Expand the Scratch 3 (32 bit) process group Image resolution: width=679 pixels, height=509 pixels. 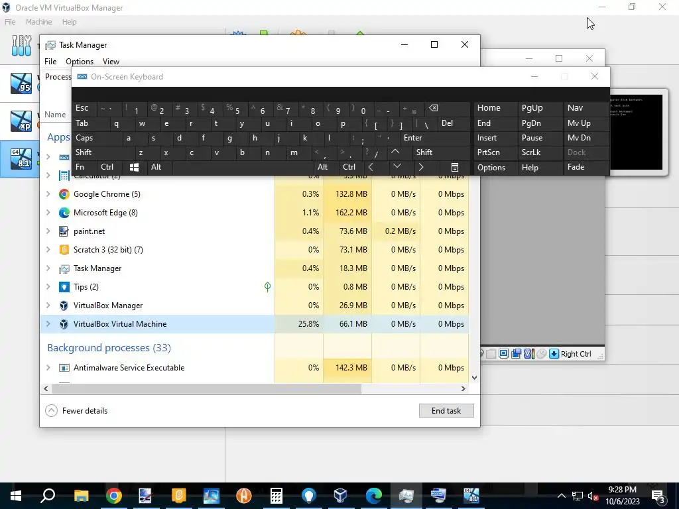coord(48,250)
